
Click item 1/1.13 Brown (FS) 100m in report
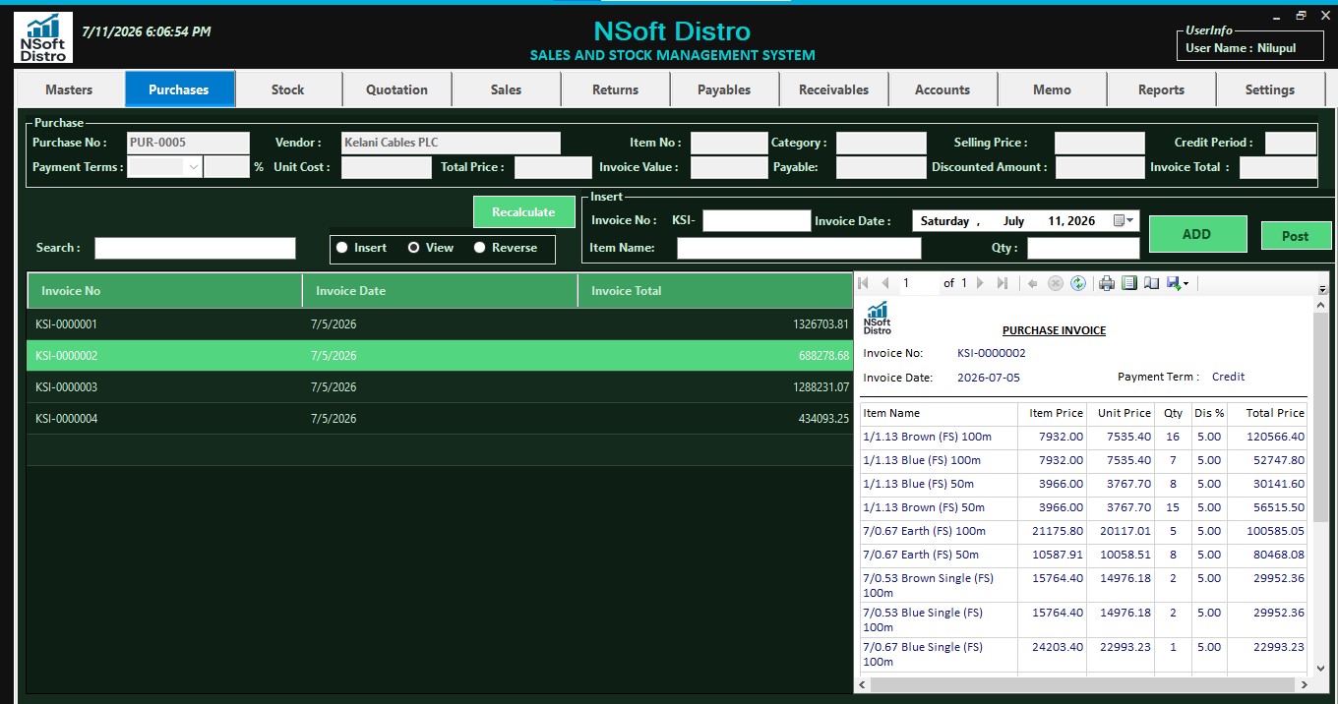point(927,437)
